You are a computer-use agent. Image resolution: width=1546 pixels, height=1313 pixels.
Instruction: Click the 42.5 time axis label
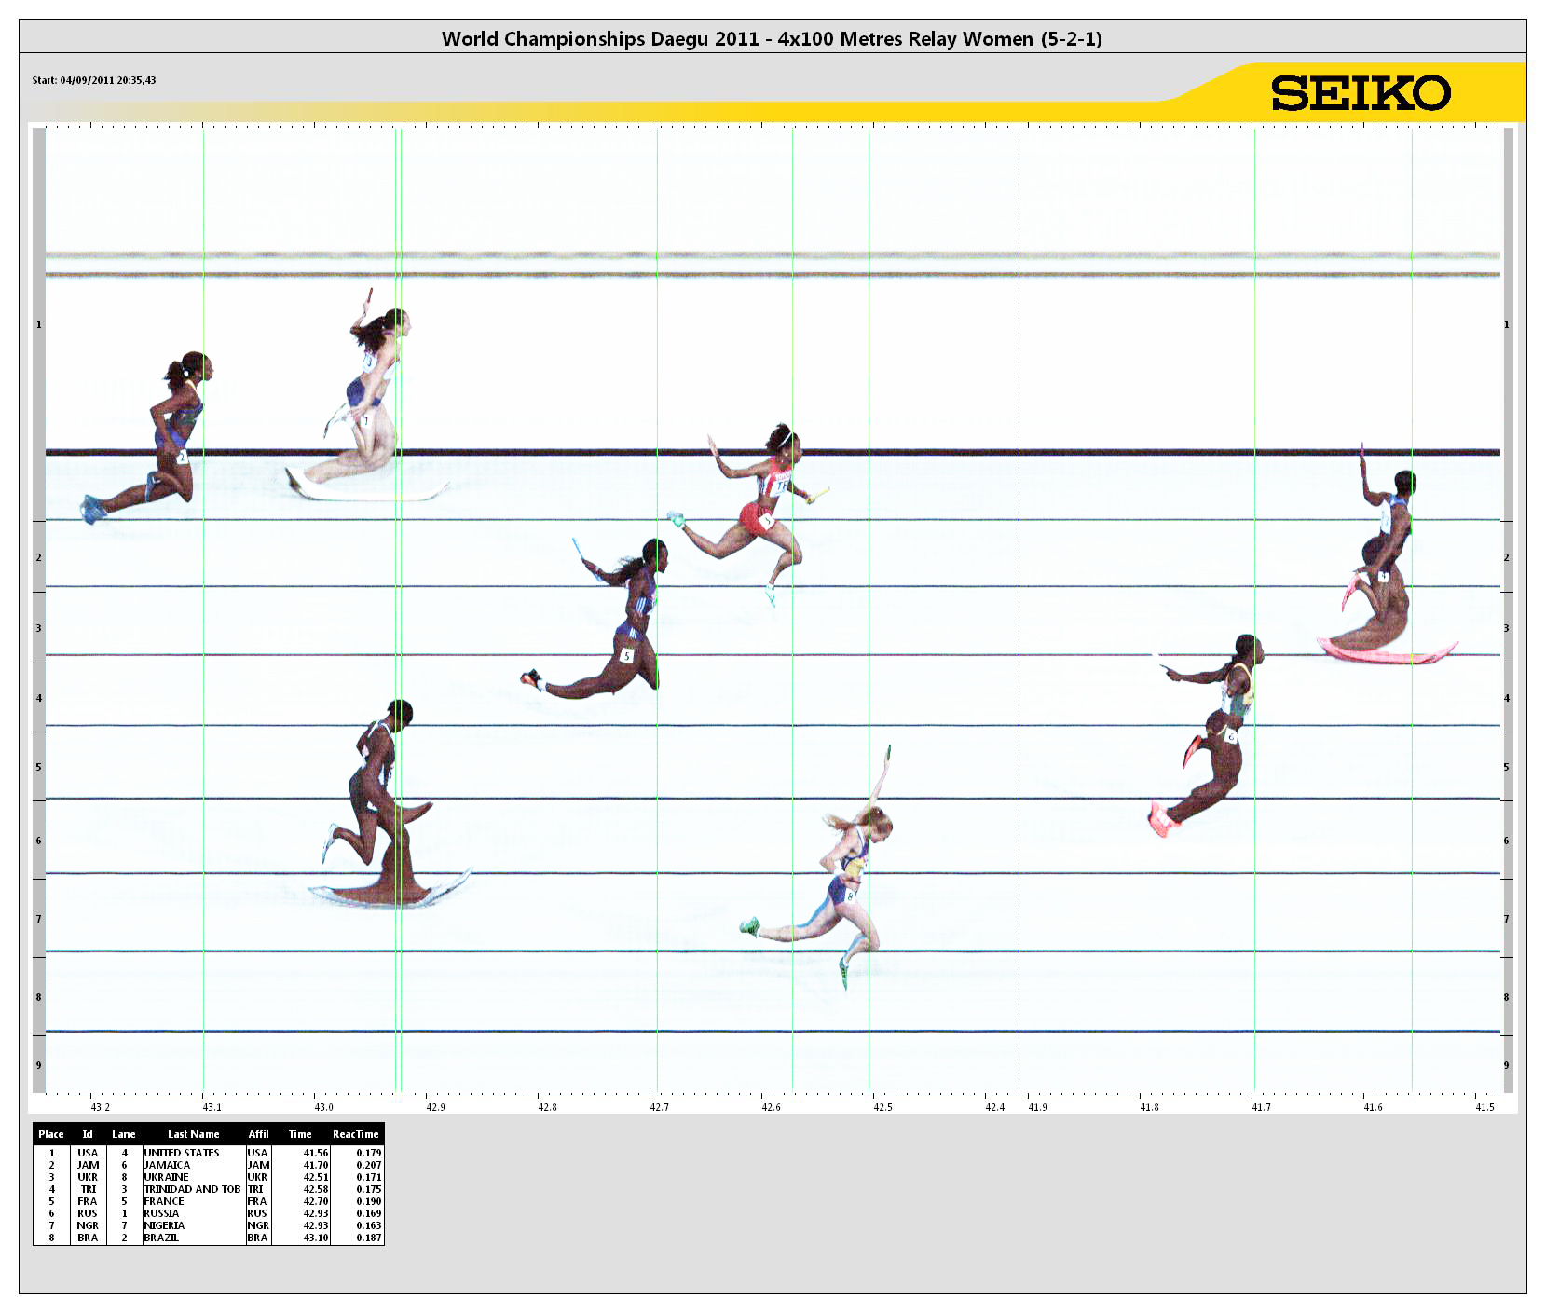[x=882, y=1107]
